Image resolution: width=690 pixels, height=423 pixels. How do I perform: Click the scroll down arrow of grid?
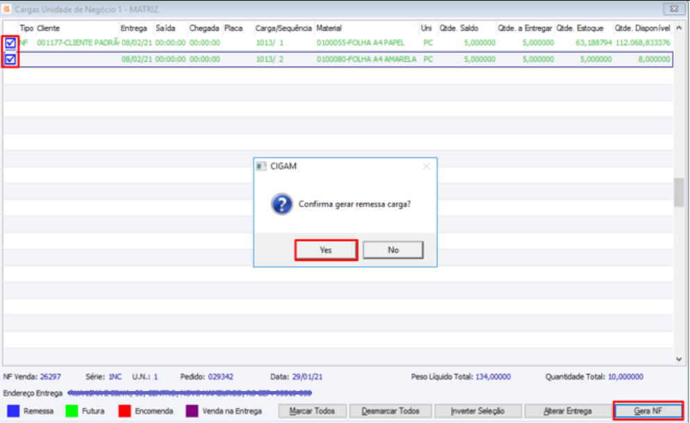pos(679,359)
